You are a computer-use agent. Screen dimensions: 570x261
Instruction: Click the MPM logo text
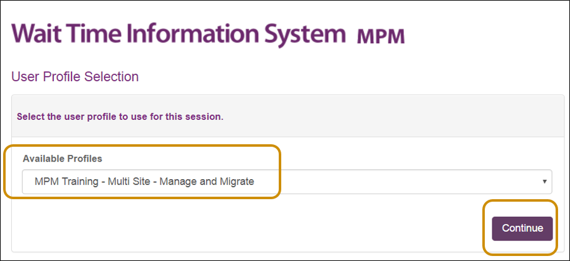coord(381,37)
